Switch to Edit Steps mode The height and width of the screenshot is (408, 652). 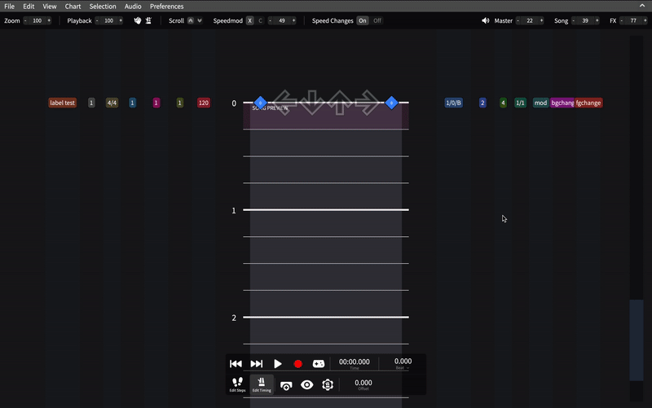237,384
